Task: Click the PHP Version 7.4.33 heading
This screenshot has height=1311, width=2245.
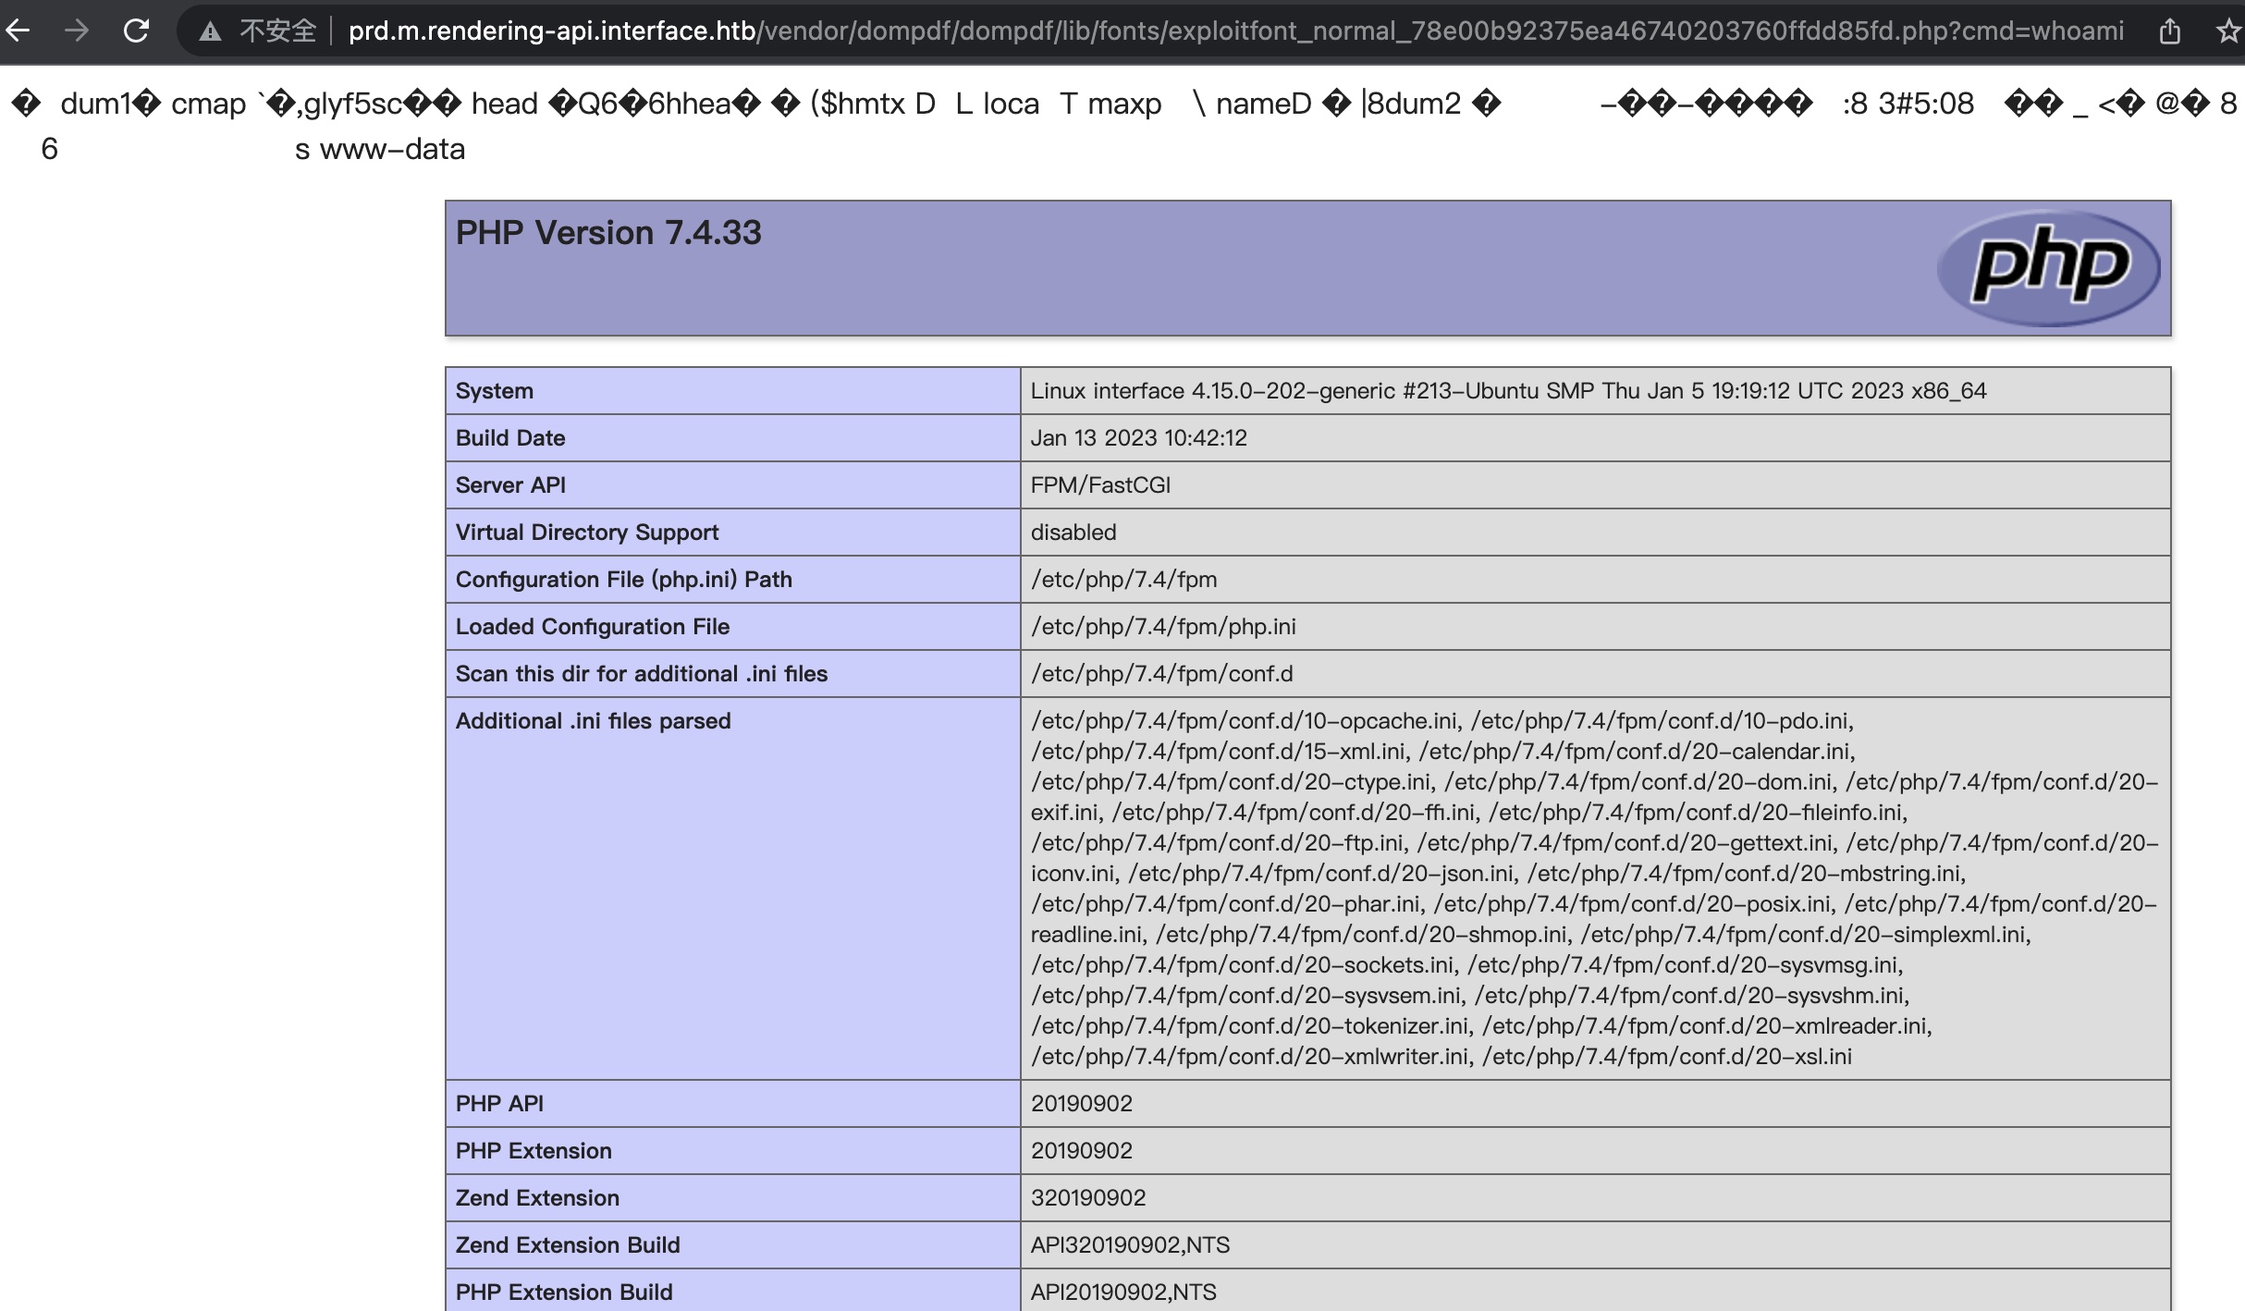Action: coord(608,233)
